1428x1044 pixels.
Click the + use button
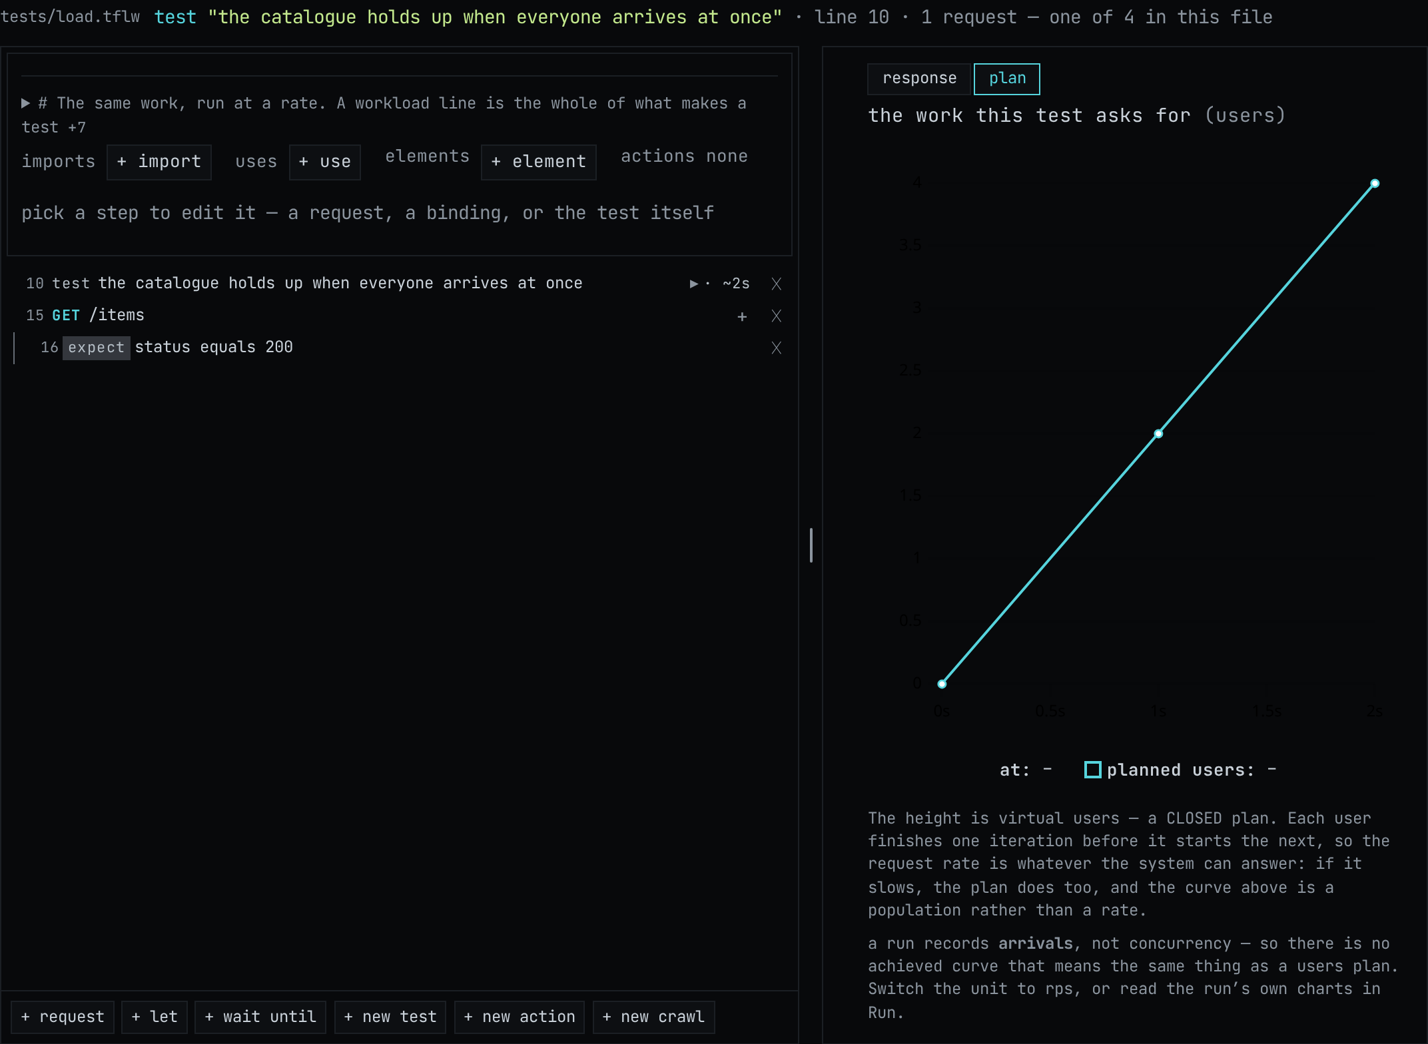coord(325,162)
